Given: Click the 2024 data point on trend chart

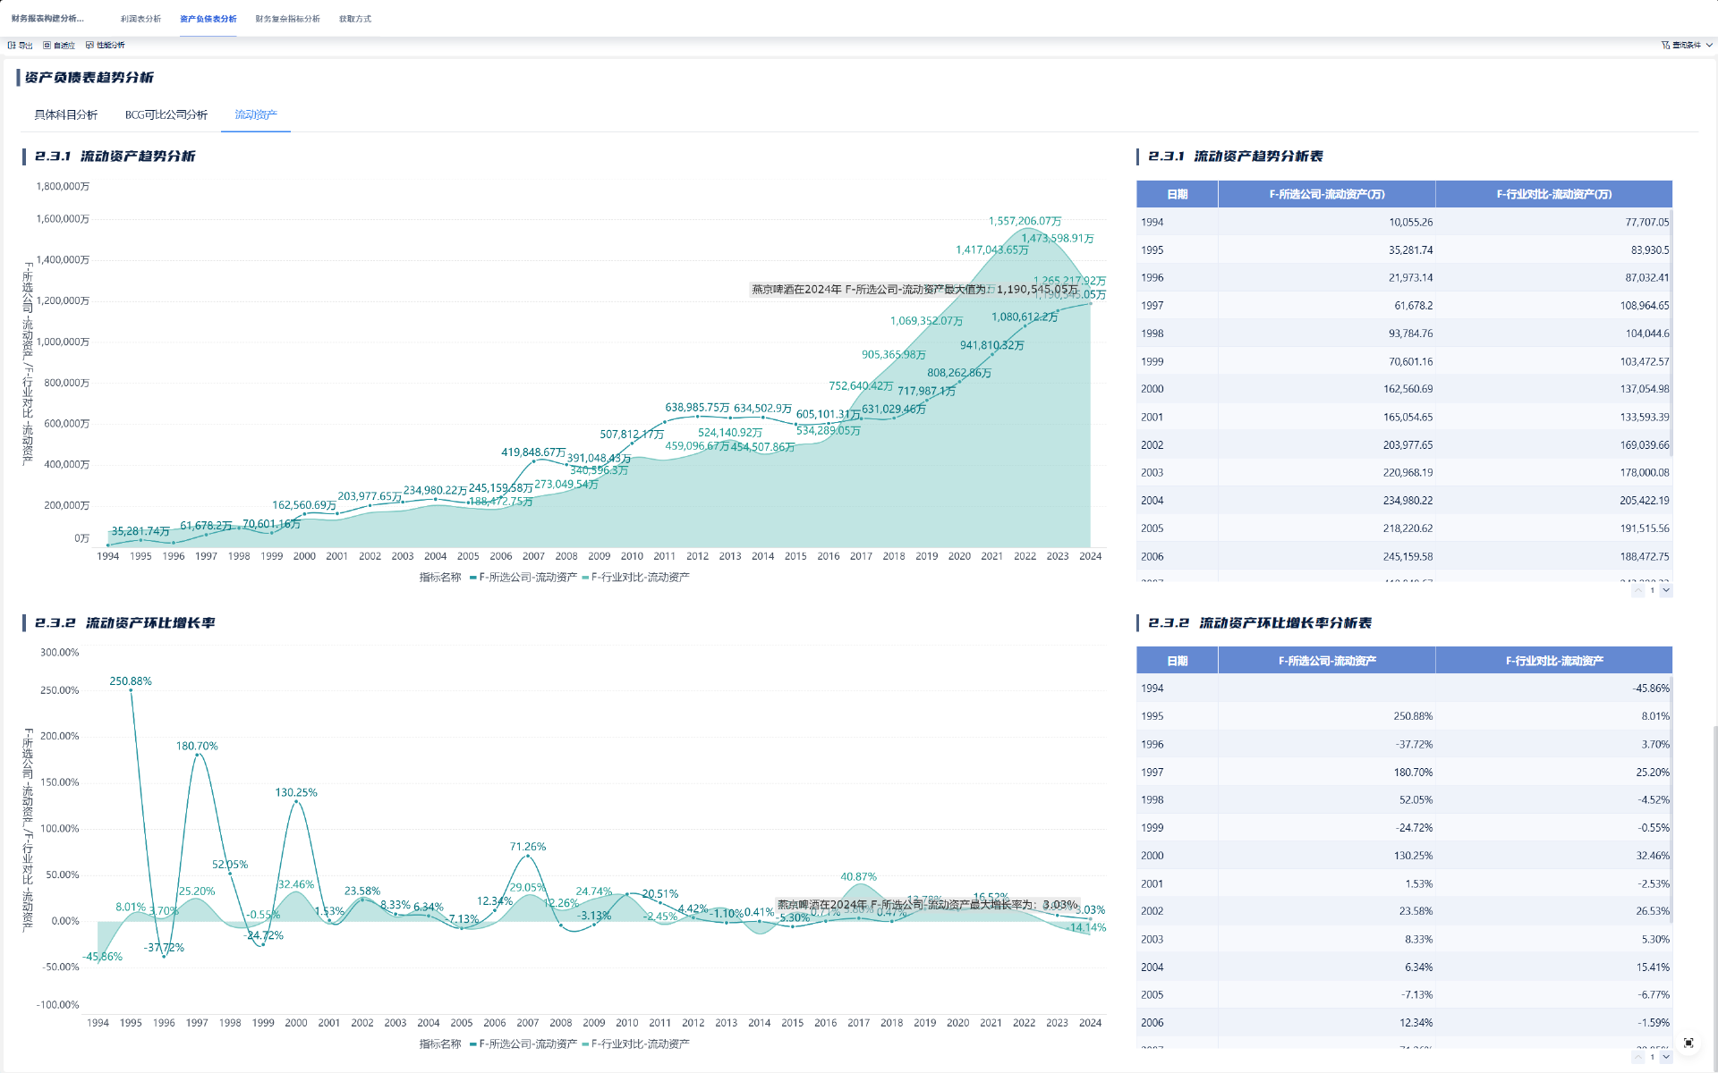Looking at the screenshot, I should [x=1090, y=304].
